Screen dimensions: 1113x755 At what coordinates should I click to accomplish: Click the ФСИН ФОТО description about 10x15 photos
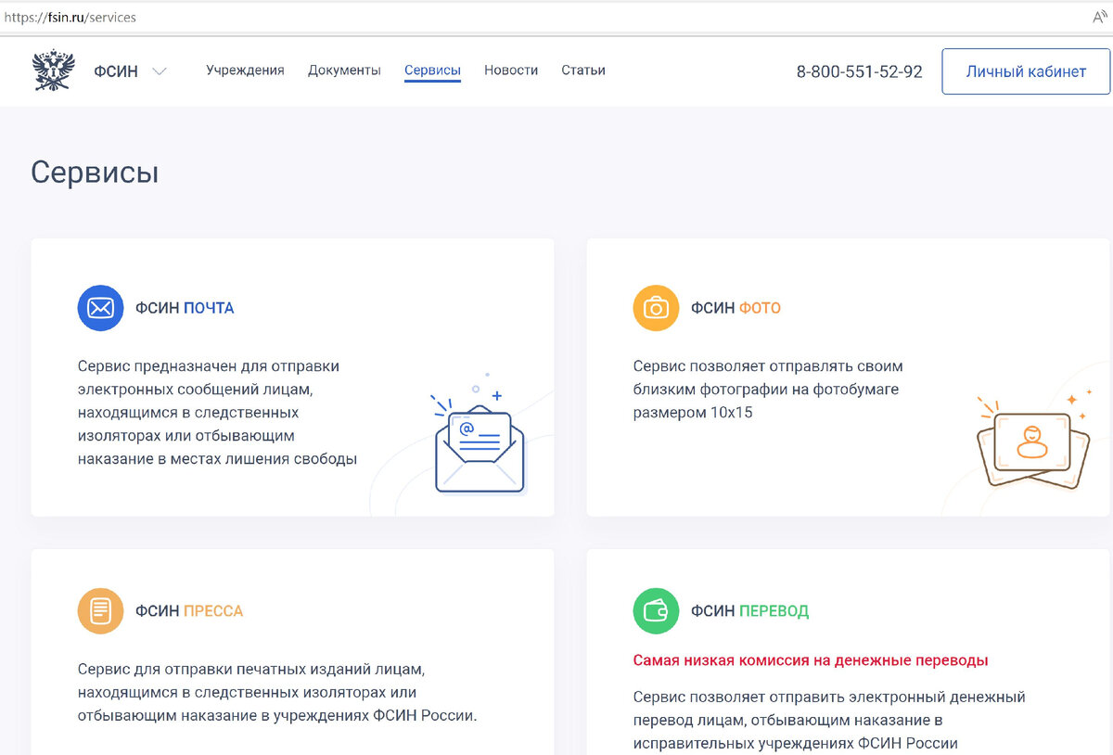click(x=768, y=390)
